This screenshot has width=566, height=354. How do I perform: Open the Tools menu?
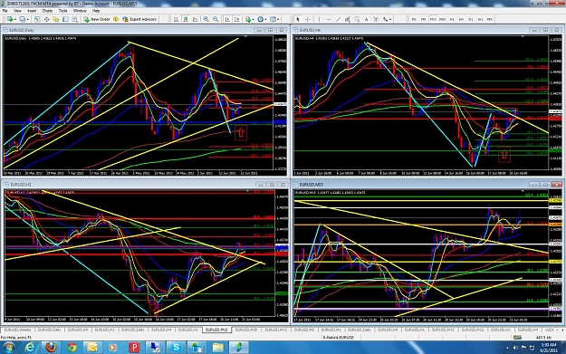click(62, 11)
